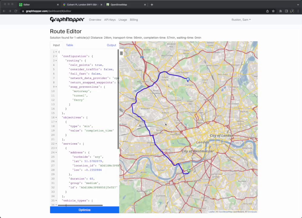Toggle the browser side panel icon
Image resolution: width=302 pixels, height=218 pixels.
click(286, 11)
